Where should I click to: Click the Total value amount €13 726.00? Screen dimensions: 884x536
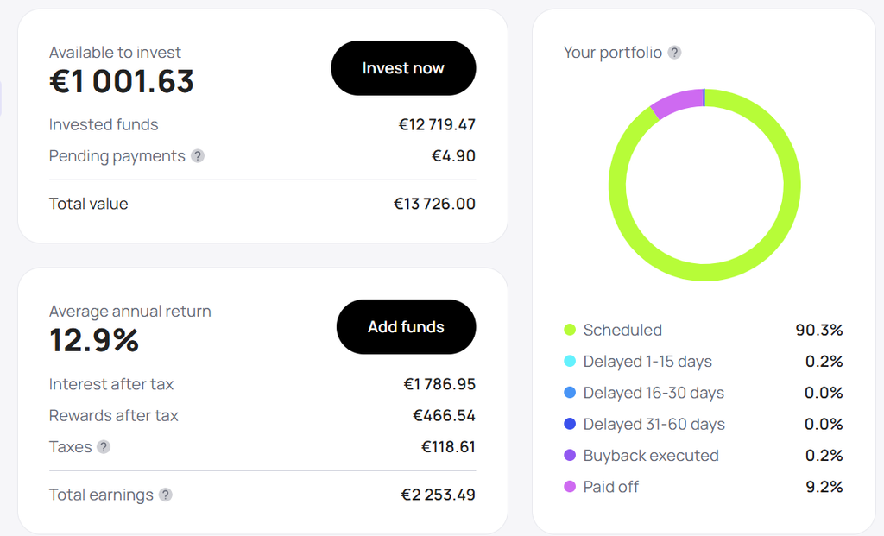point(434,204)
